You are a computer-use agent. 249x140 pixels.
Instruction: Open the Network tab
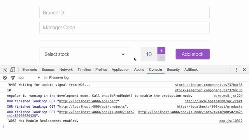(x=66, y=70)
